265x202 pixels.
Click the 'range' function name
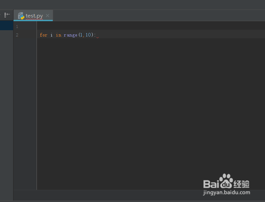click(70, 35)
